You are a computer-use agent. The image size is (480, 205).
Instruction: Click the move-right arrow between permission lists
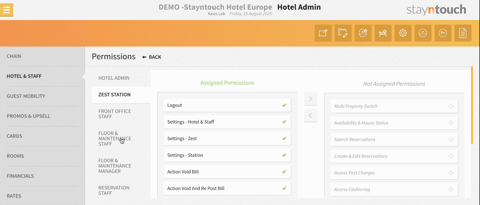tap(311, 99)
